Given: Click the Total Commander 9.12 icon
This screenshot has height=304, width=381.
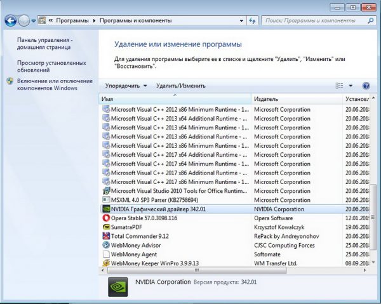Looking at the screenshot, I should (x=106, y=236).
